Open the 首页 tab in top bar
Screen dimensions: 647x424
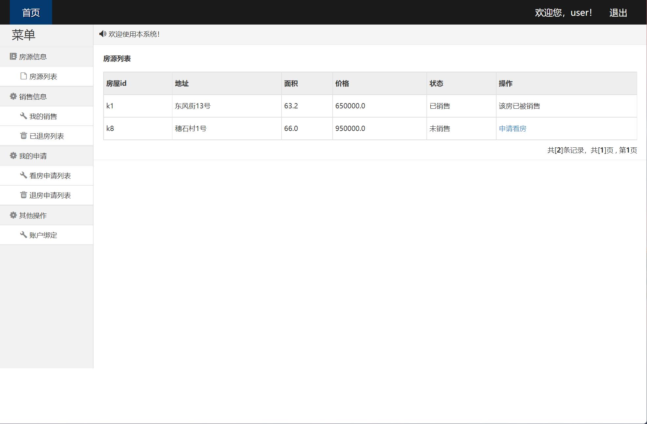[31, 12]
